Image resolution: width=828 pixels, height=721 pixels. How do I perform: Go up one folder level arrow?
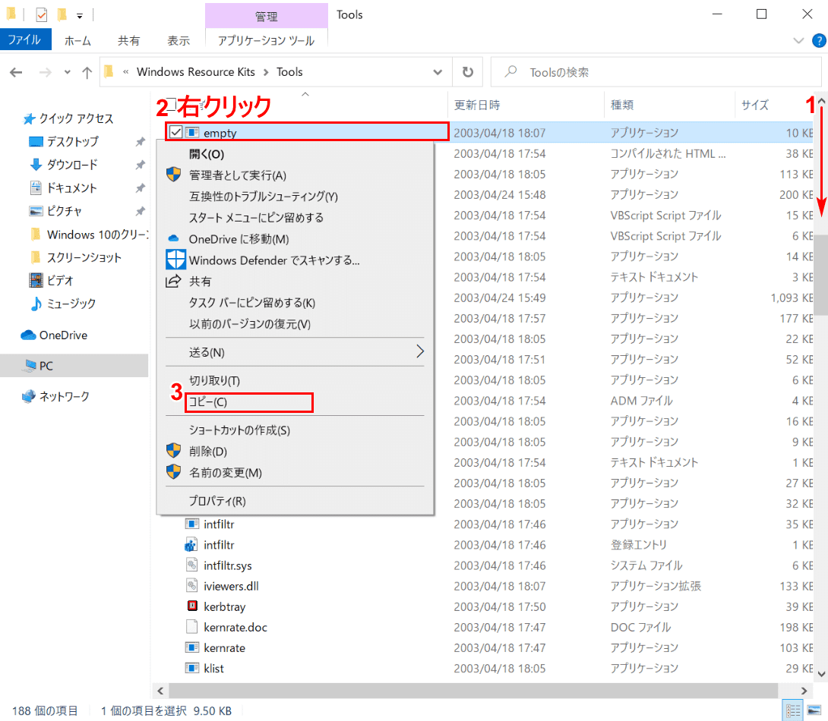[x=87, y=72]
